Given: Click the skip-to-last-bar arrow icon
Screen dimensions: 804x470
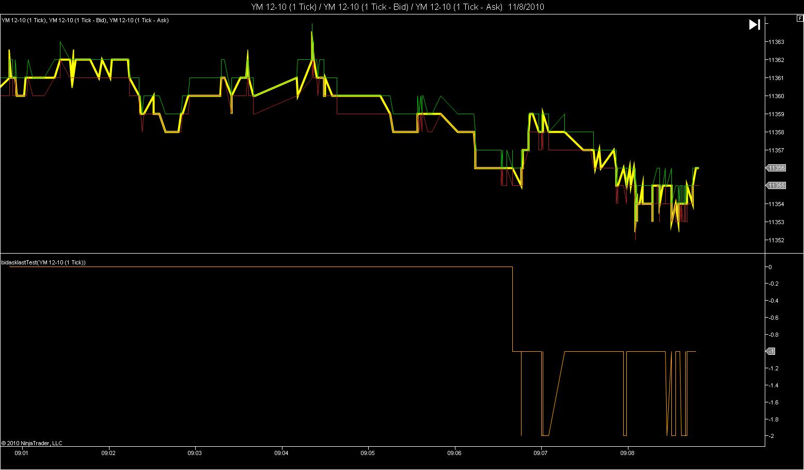Looking at the screenshot, I should 754,24.
